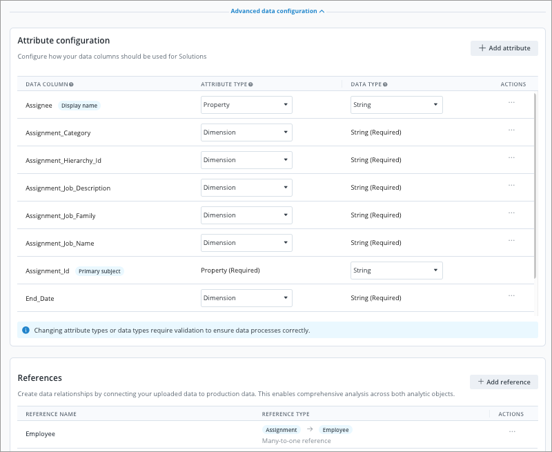Open actions menu for Assignee row
This screenshot has height=452, width=552.
click(x=511, y=102)
